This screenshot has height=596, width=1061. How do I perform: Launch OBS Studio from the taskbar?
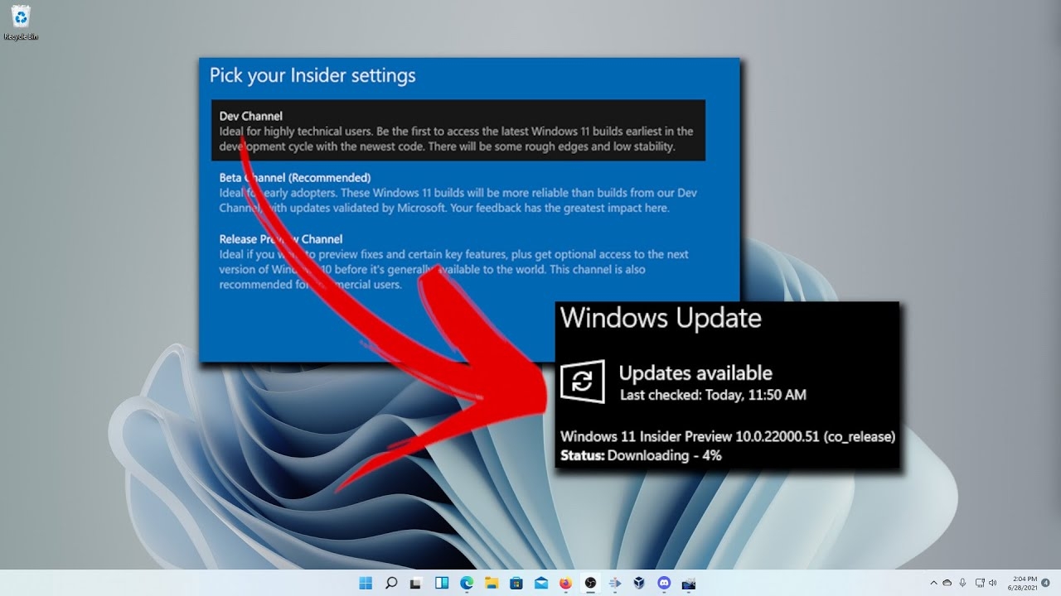[590, 582]
